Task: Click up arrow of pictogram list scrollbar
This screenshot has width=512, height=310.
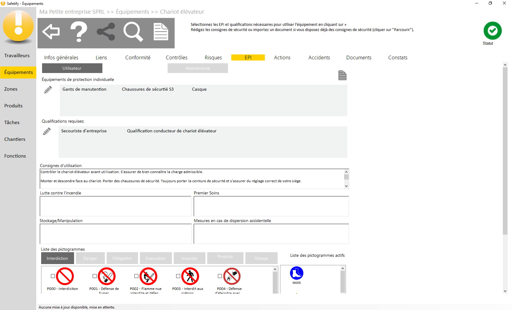Action: point(275,269)
